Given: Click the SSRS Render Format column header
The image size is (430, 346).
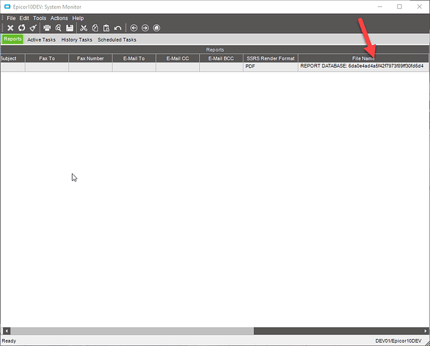Looking at the screenshot, I should point(270,58).
